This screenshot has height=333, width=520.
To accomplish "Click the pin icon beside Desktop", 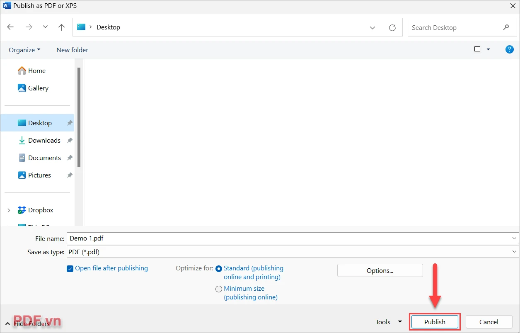I will (70, 123).
